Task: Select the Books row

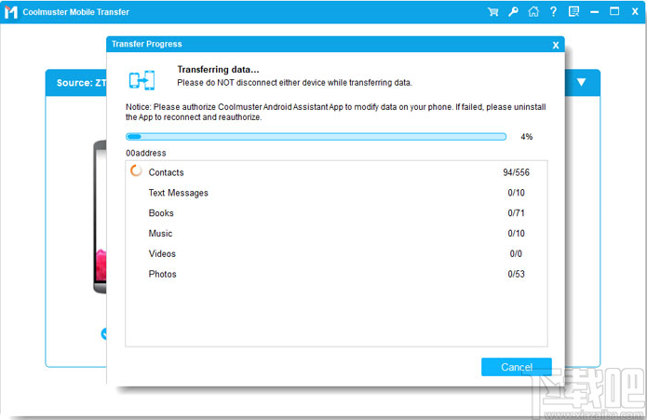Action: pos(335,213)
